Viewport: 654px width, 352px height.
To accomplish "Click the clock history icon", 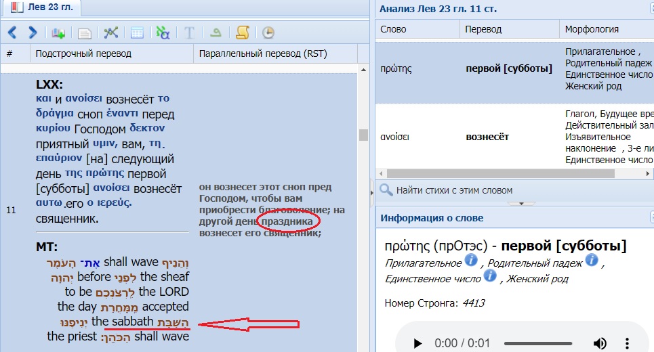I will 268,32.
